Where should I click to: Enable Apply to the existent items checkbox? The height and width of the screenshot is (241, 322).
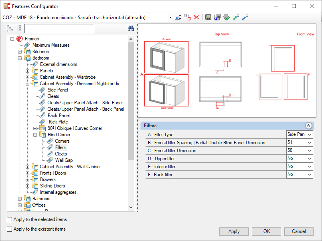10,229
